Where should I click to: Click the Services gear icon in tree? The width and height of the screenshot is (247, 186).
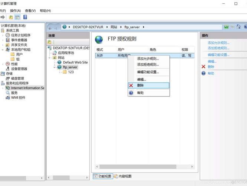click(x=8, y=93)
